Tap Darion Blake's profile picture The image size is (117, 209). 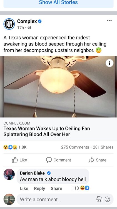pos(9,174)
